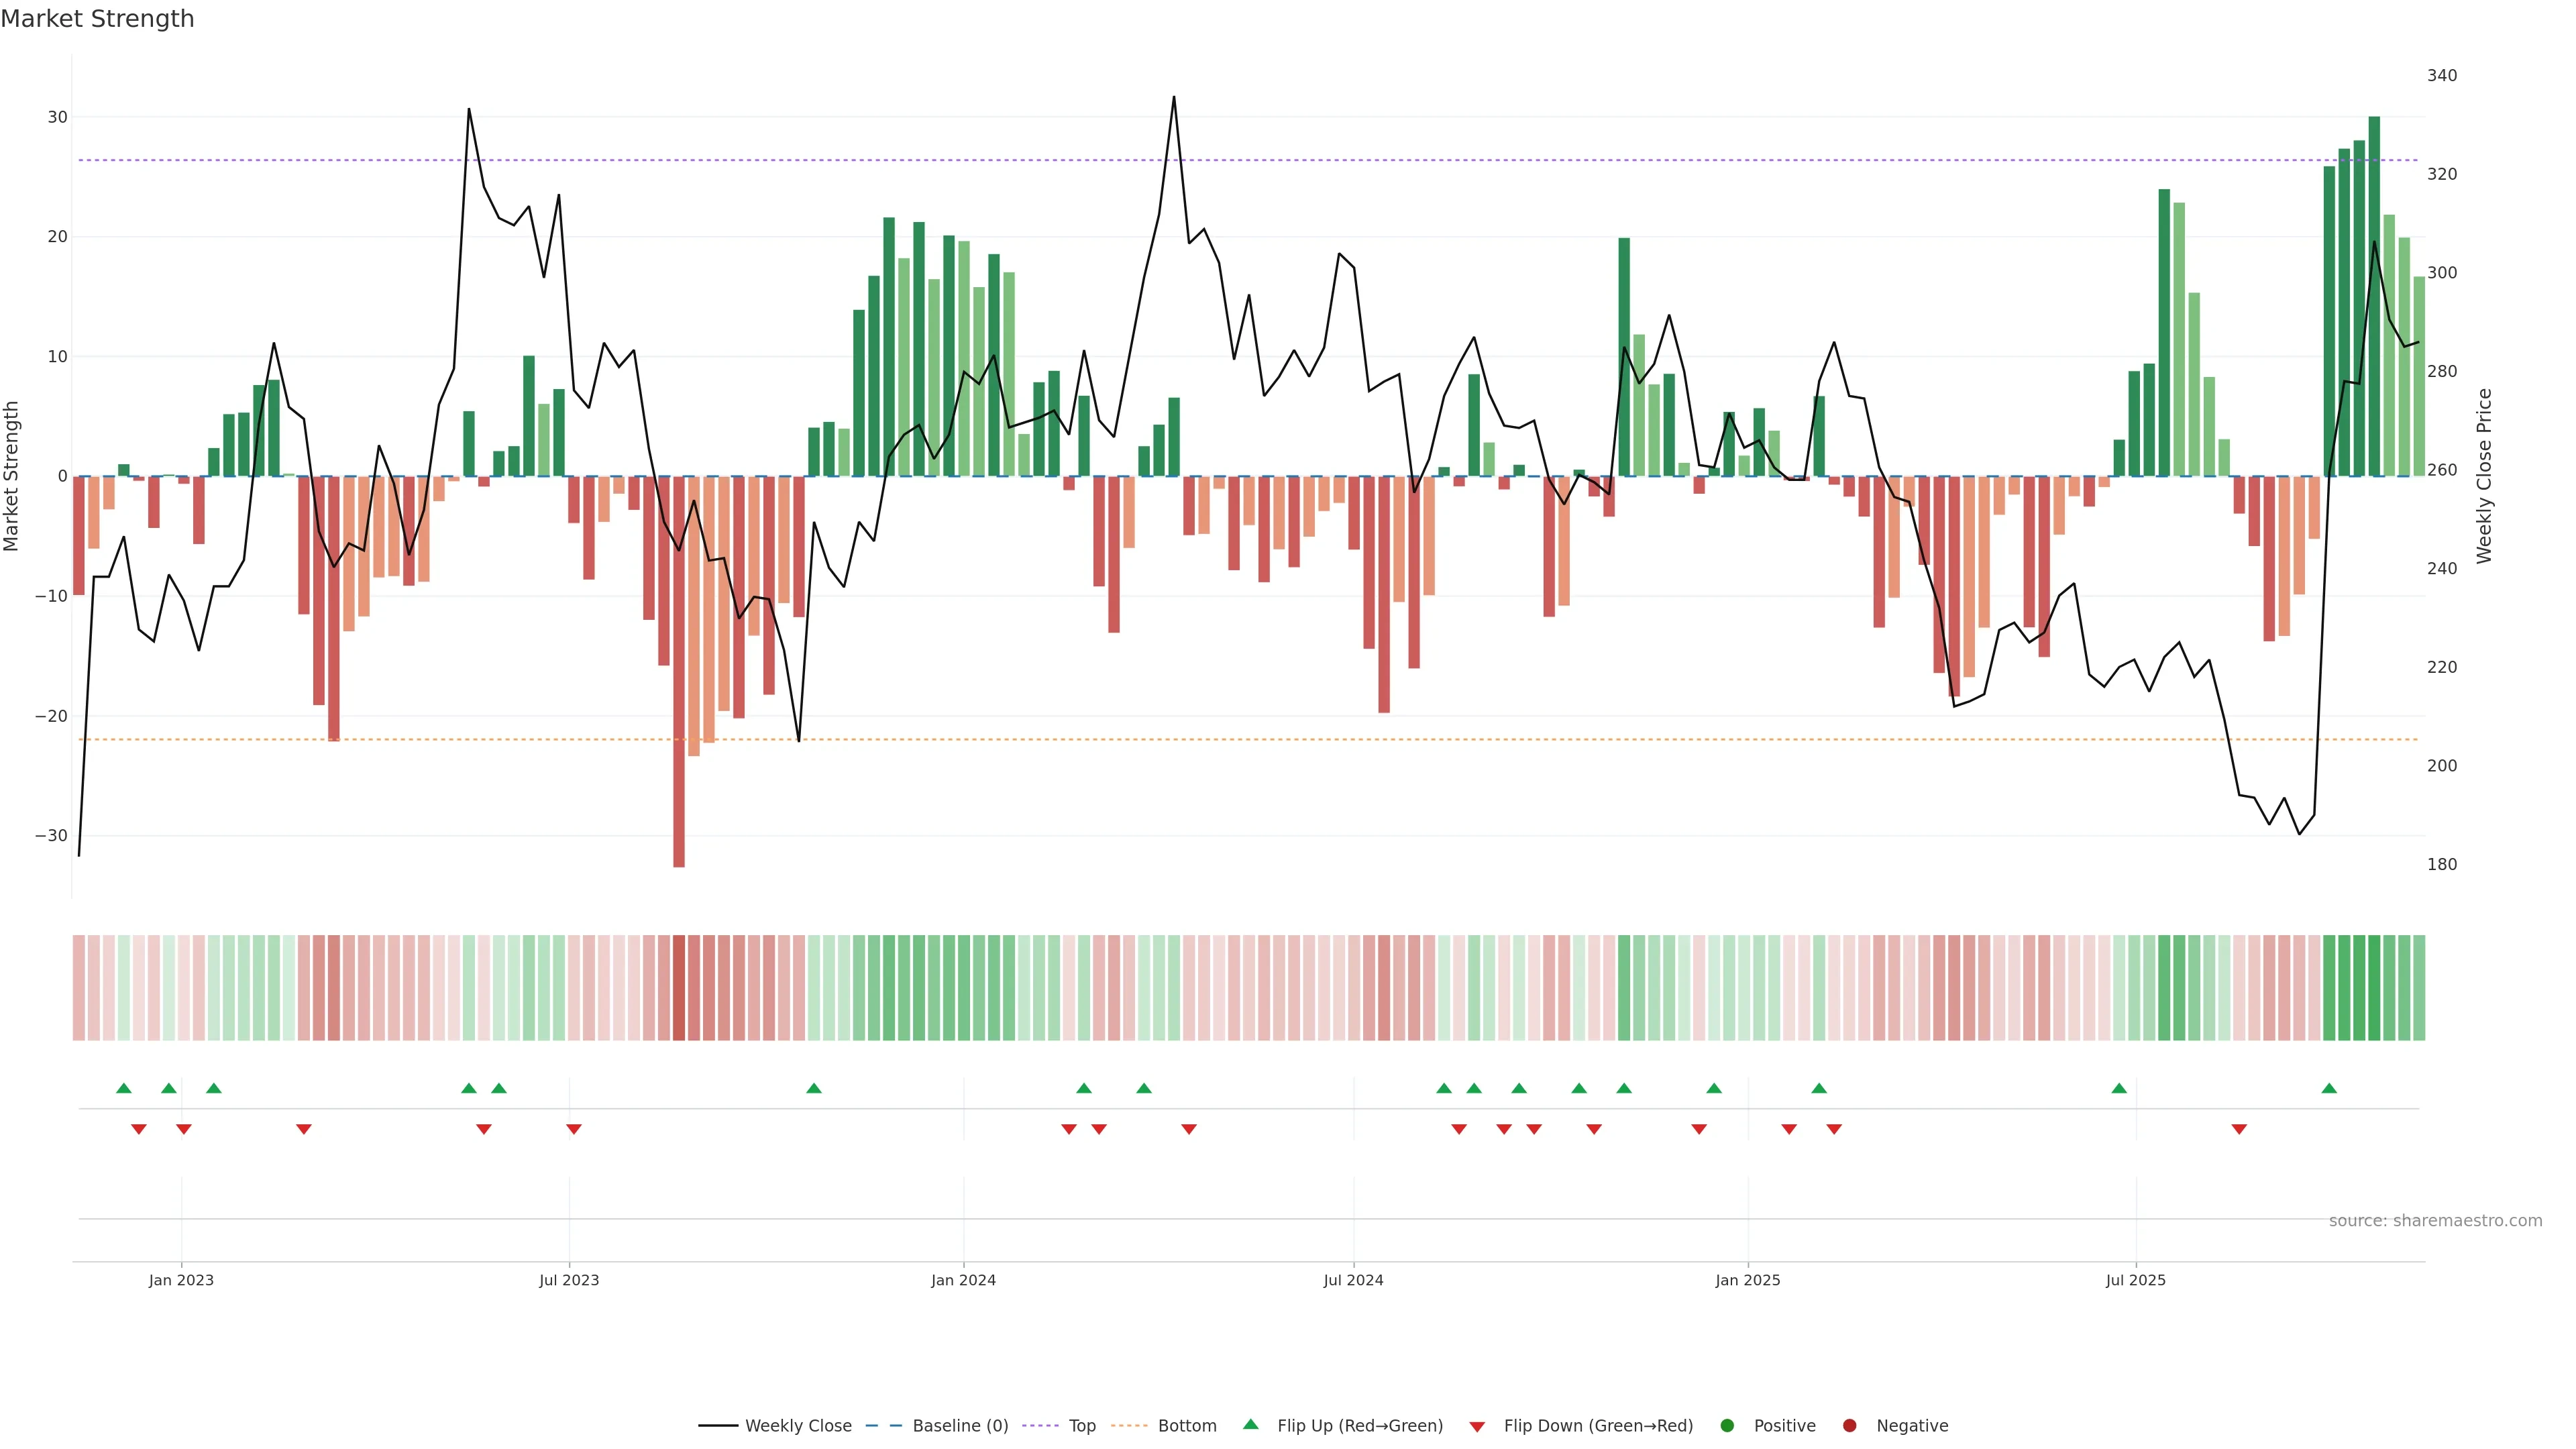Click the first green flip-up triangle on the far left
The height and width of the screenshot is (1449, 2576).
[x=124, y=1088]
